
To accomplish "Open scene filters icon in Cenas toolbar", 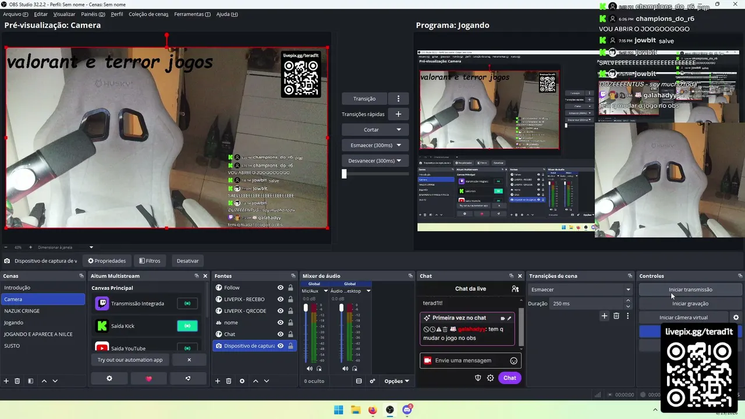I will 30,381.
